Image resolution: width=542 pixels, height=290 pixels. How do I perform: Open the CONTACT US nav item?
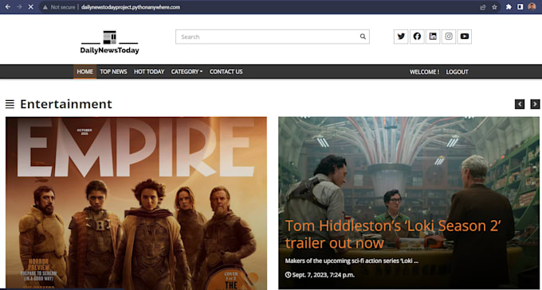(226, 72)
